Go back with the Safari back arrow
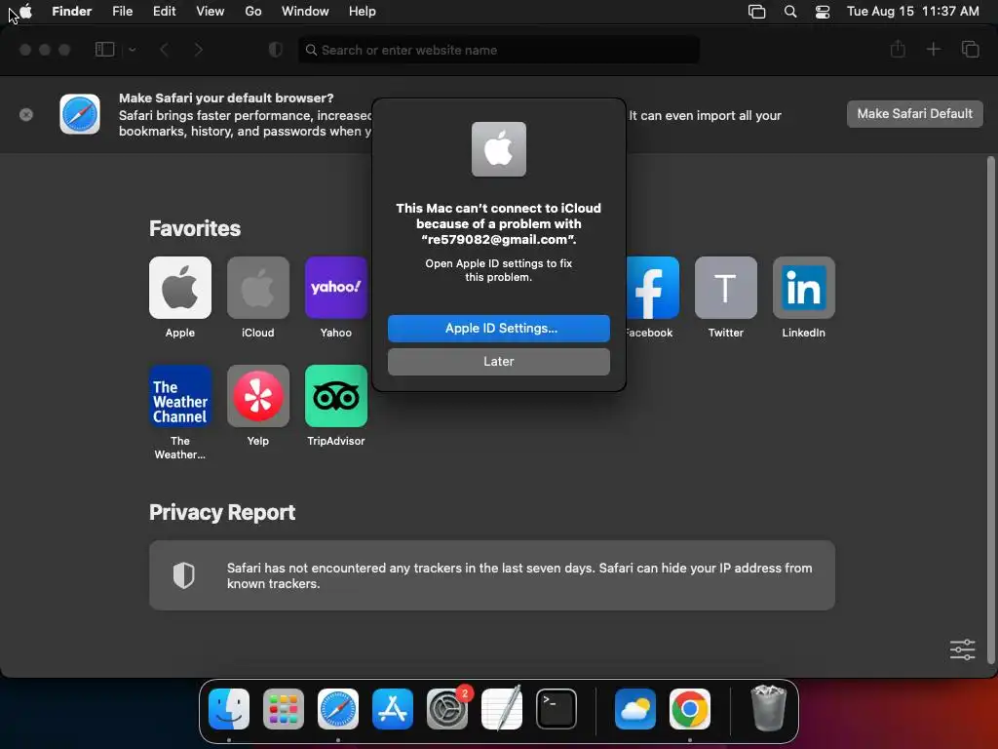Viewport: 998px width, 749px height. pyautogui.click(x=164, y=50)
